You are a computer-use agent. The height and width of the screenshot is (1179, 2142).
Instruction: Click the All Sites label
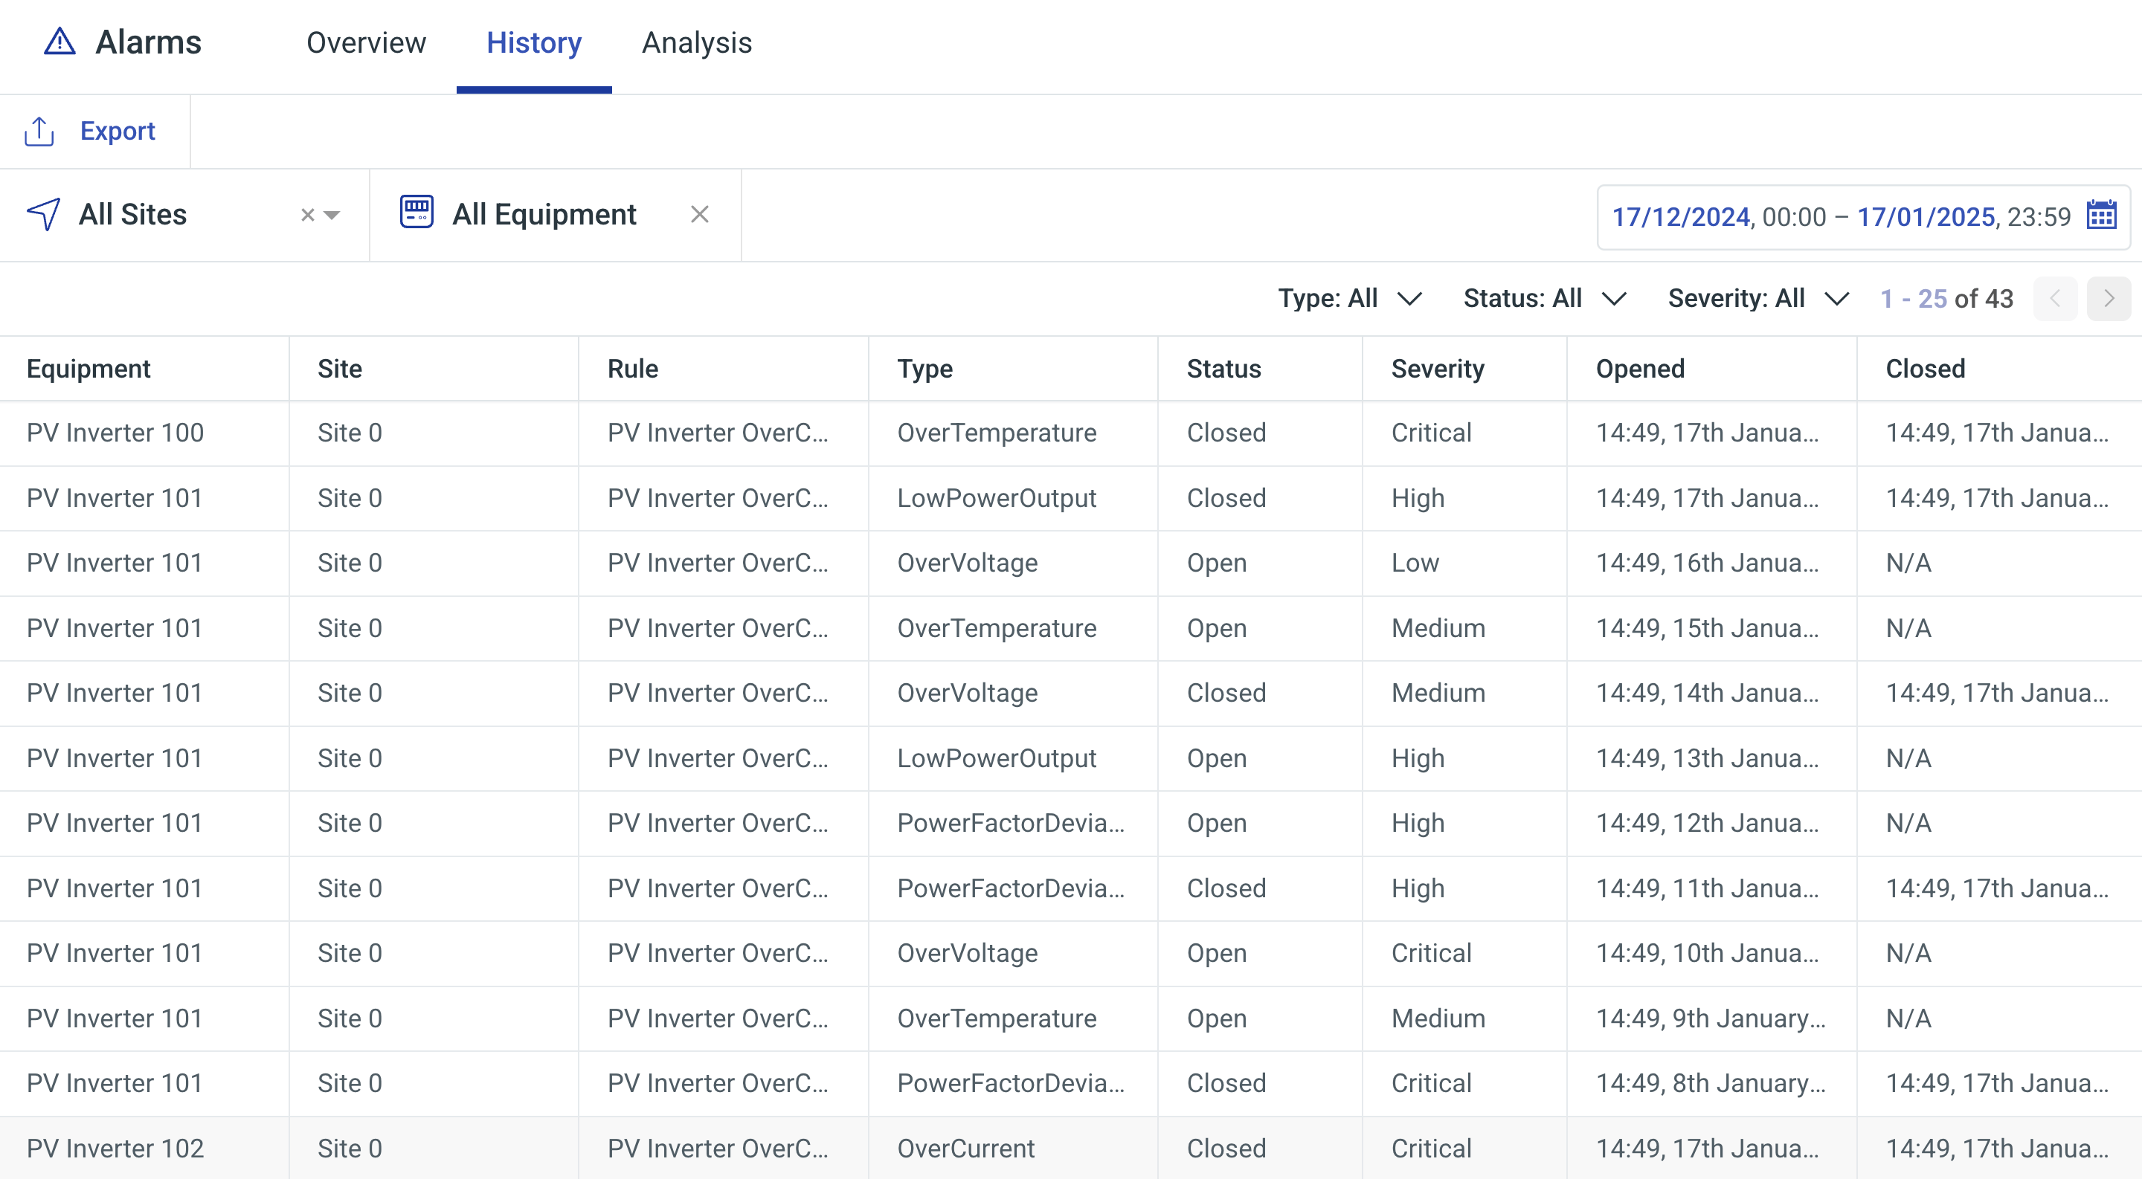coord(132,214)
